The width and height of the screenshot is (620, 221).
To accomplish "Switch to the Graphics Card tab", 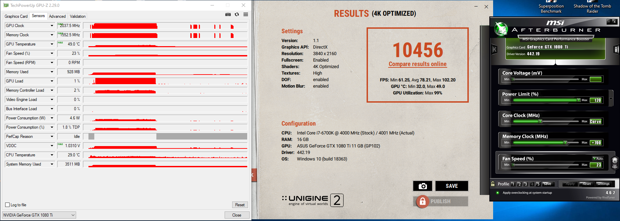I will pyautogui.click(x=16, y=16).
